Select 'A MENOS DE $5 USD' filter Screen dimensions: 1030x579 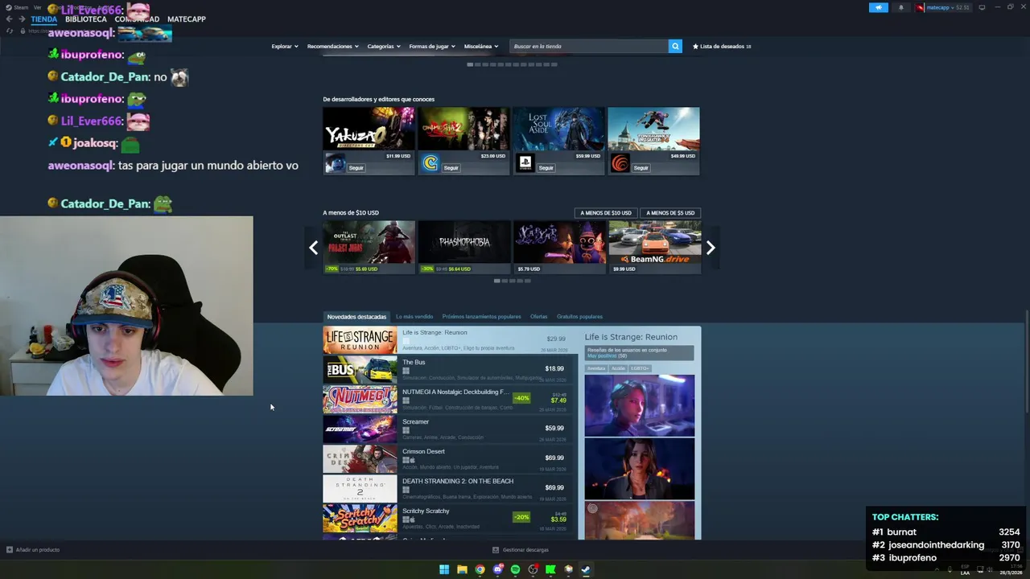pos(670,213)
